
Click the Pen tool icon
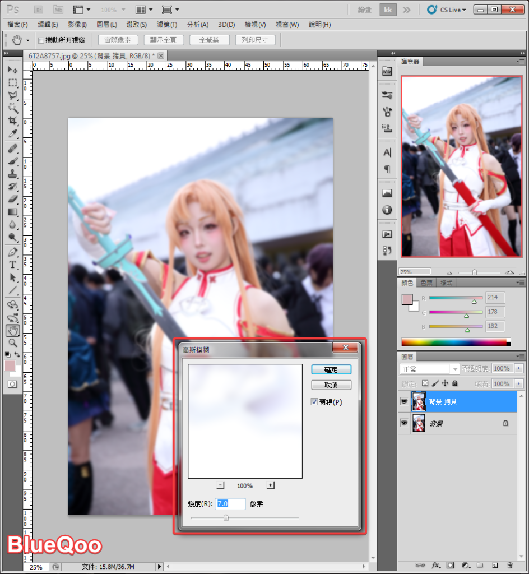[12, 252]
